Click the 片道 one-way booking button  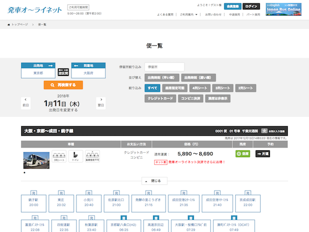pos(263,154)
